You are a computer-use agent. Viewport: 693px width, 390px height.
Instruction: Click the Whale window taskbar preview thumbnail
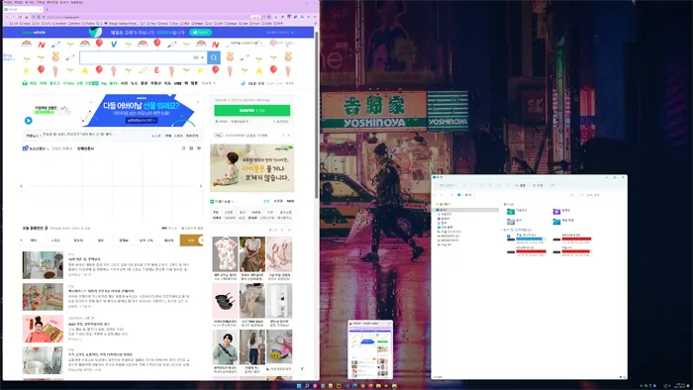click(x=370, y=349)
